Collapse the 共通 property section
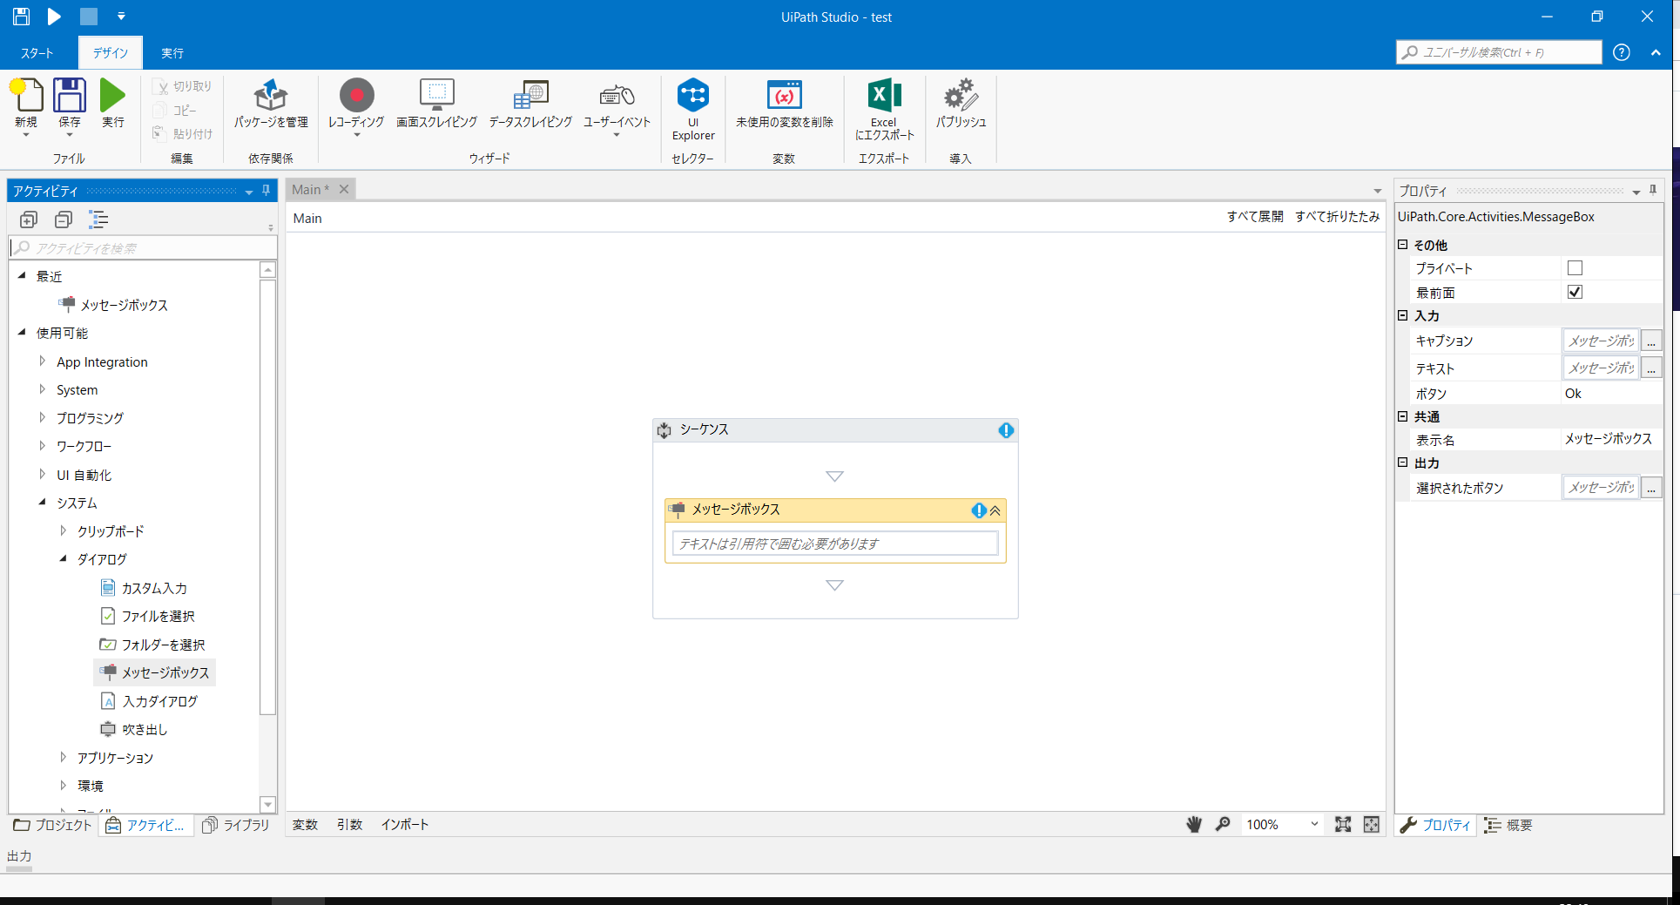The height and width of the screenshot is (905, 1680). tap(1403, 416)
